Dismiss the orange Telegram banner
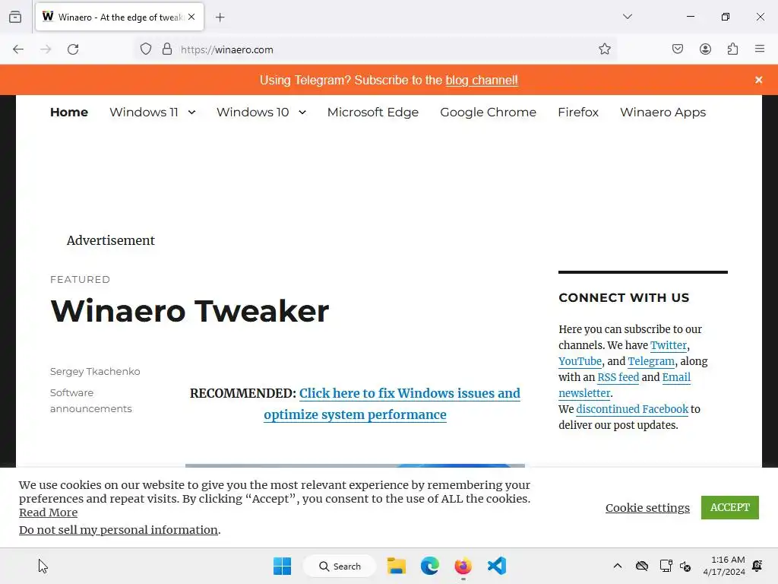This screenshot has height=584, width=778. [759, 80]
